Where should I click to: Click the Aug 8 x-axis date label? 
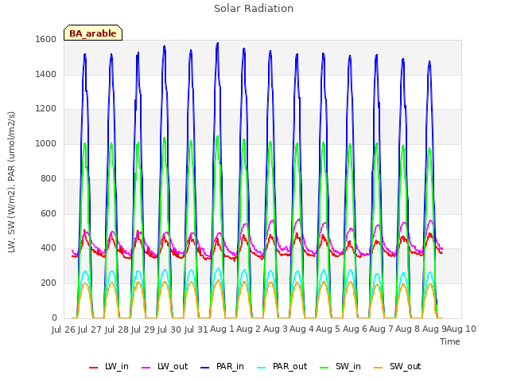408,329
